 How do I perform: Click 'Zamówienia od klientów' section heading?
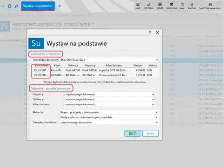click(x=46, y=54)
